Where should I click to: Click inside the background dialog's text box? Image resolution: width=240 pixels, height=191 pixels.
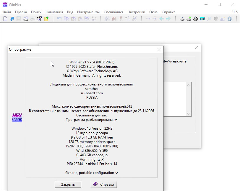point(175,99)
